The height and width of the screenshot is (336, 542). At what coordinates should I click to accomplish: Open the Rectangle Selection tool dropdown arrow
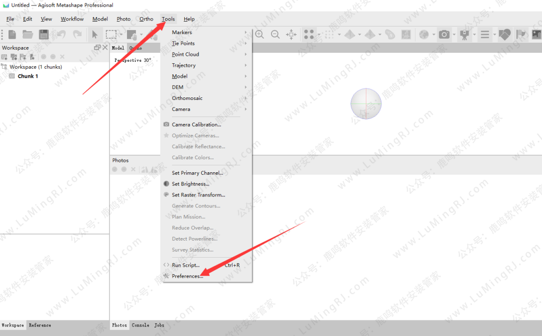point(121,35)
